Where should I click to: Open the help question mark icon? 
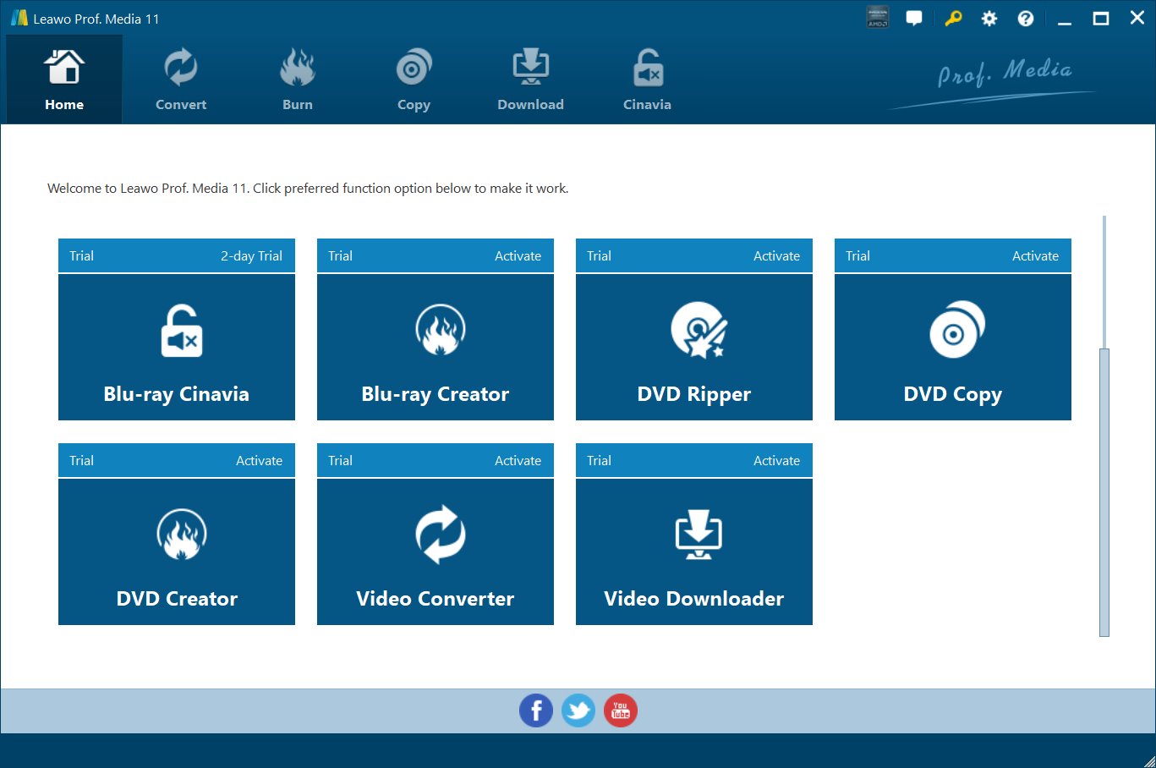pos(1025,19)
